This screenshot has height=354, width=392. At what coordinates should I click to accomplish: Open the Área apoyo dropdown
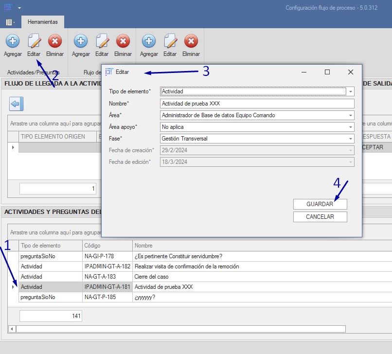point(351,127)
